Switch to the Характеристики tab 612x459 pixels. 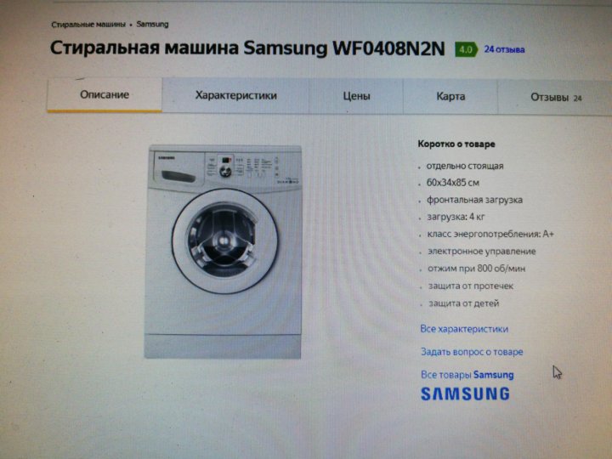pos(235,95)
